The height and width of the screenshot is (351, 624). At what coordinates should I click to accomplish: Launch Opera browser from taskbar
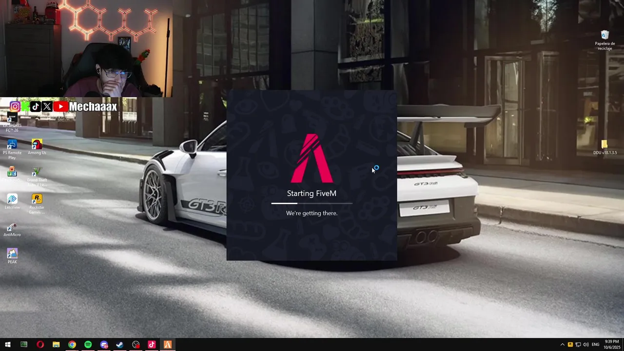coord(40,345)
